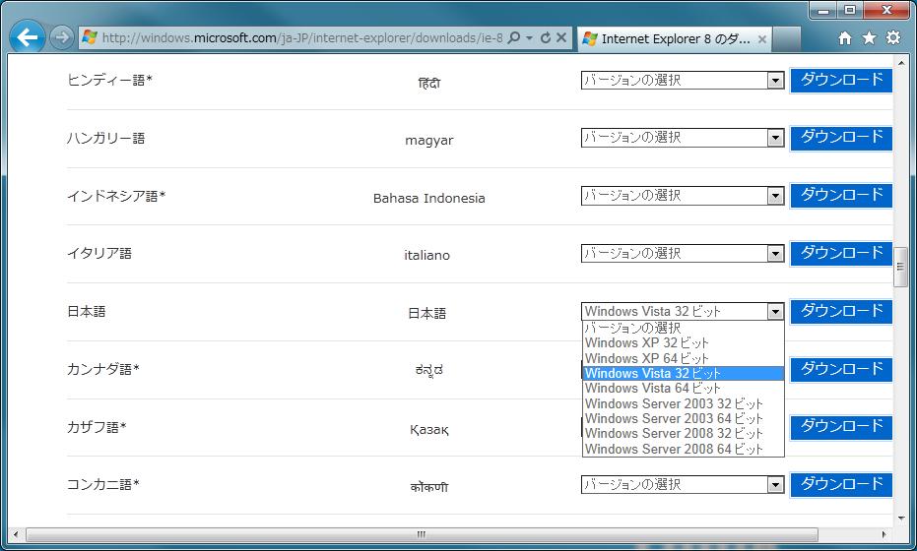The width and height of the screenshot is (917, 551).
Task: Click the vertical scrollbar down arrow
Action: [900, 519]
